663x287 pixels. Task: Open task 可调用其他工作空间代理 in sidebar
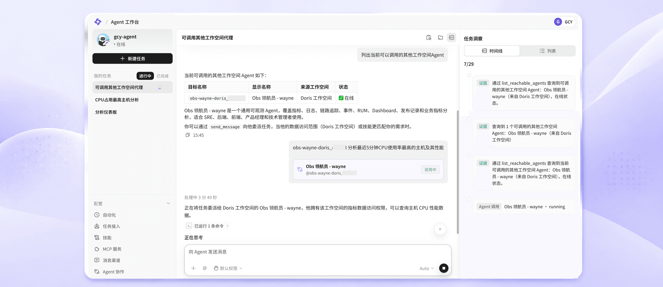coord(132,87)
